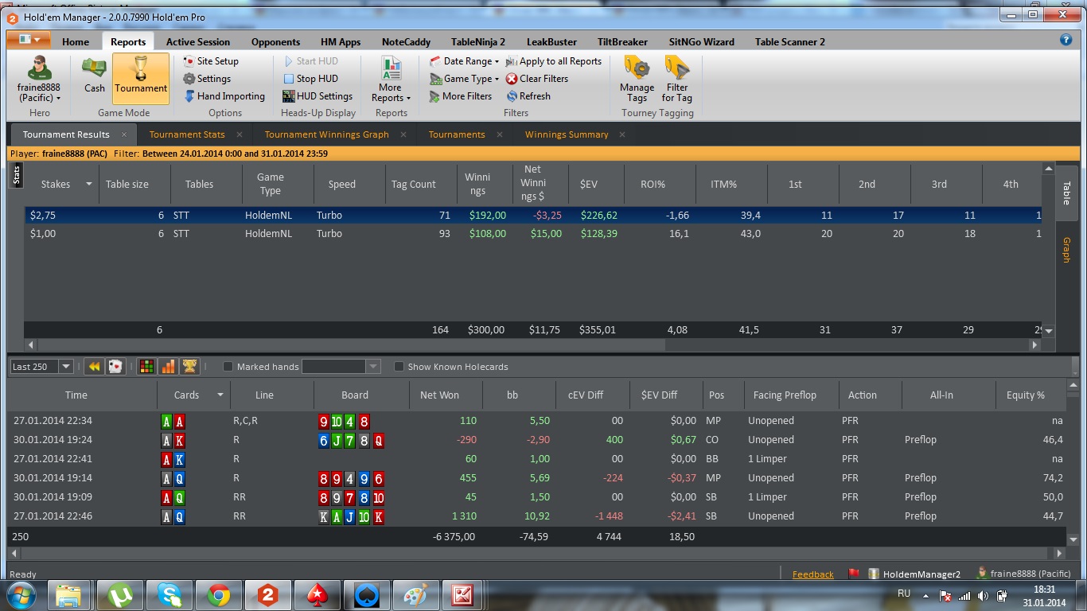Enable the Marked hands checkbox
1087x611 pixels.
[228, 367]
